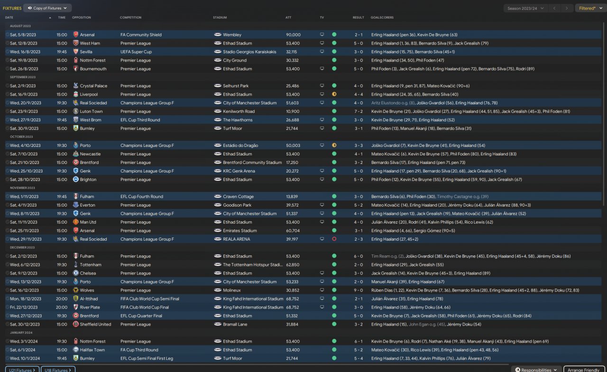Viewport: 607px width, 372px height.
Task: Go to the next season with the right arrow
Action: pos(567,8)
